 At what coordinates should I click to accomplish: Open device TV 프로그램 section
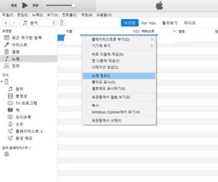pos(26,103)
